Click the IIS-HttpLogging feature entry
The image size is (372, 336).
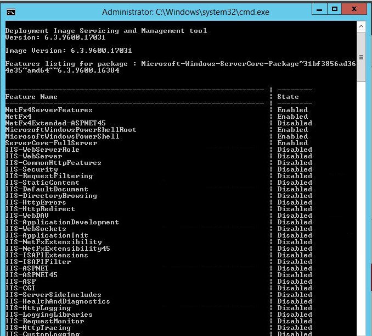coord(38,308)
